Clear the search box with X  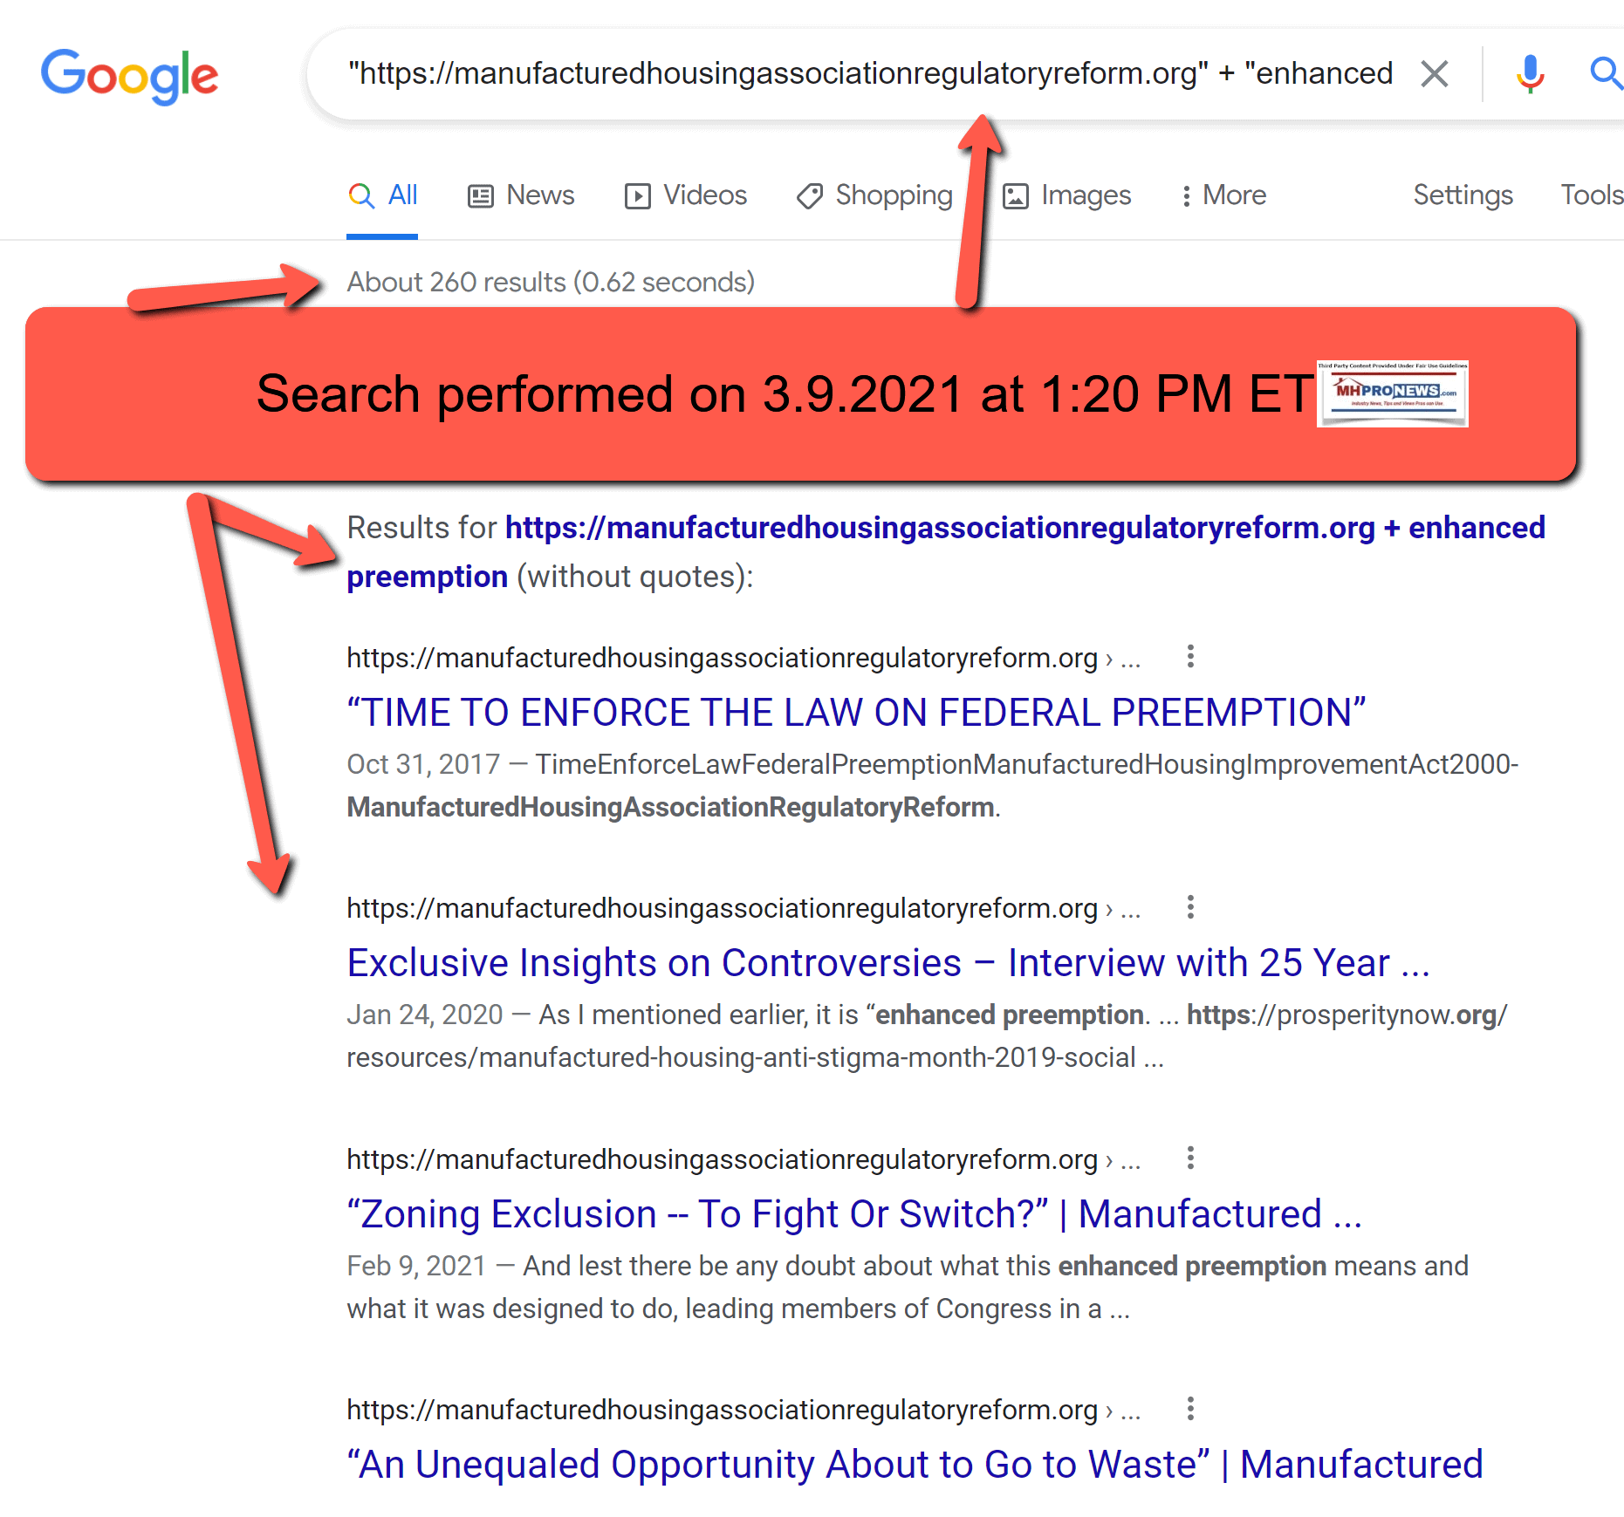(1434, 74)
